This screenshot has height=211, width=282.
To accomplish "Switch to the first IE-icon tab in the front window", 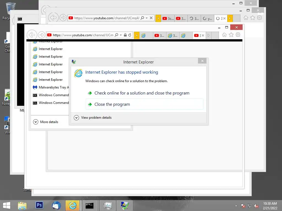I will click(x=146, y=35).
